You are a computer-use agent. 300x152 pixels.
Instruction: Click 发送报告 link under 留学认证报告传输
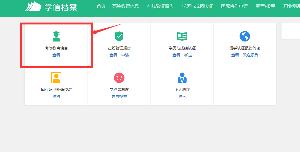tap(251, 55)
